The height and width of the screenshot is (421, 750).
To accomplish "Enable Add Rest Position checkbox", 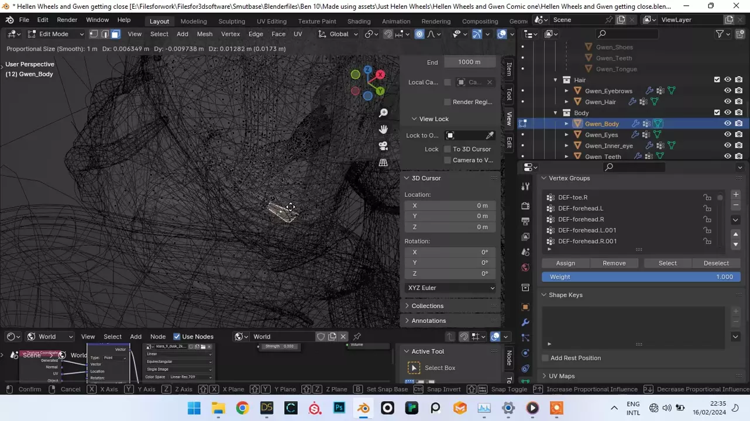I will click(545, 358).
